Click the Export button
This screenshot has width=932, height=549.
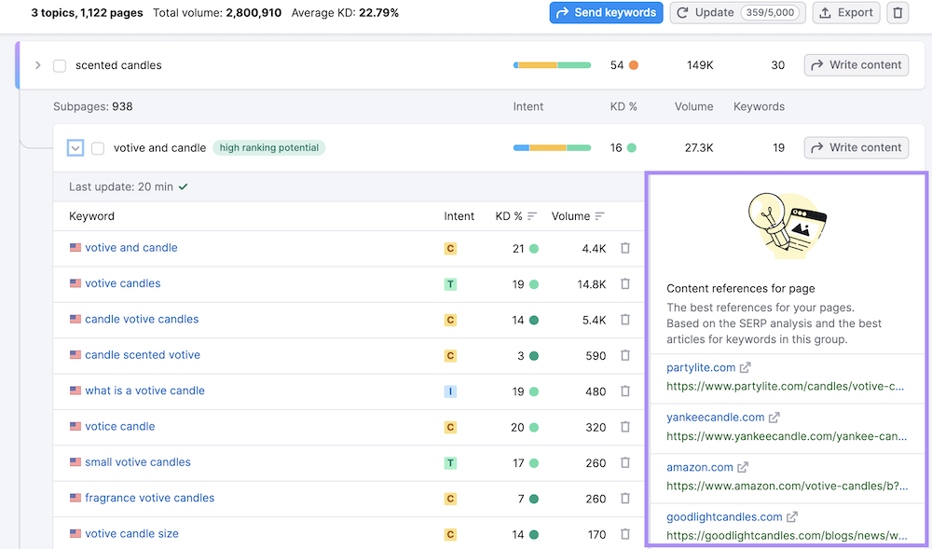point(845,13)
